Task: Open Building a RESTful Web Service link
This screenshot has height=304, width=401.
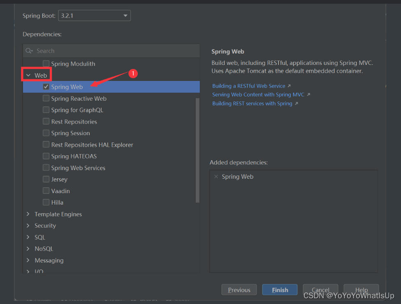Action: pyautogui.click(x=248, y=86)
